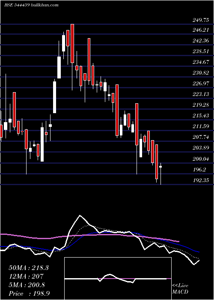Click the 249.75 price level label
This screenshot has width=214, height=300.
(201, 19)
